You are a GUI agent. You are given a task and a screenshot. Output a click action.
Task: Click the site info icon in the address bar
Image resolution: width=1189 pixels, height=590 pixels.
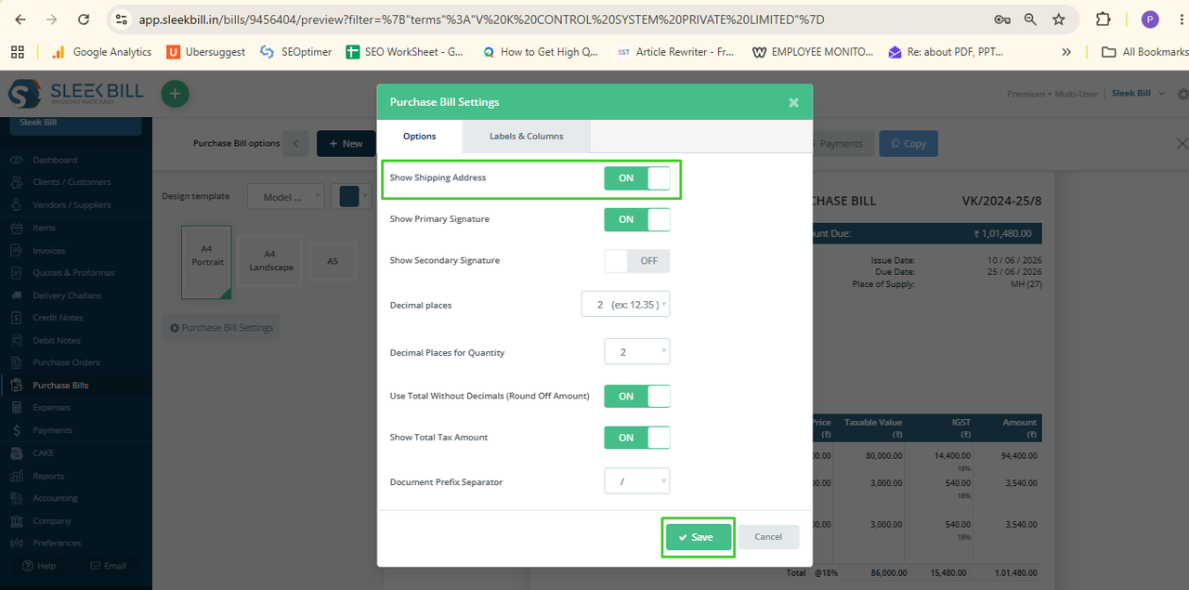[x=122, y=19]
